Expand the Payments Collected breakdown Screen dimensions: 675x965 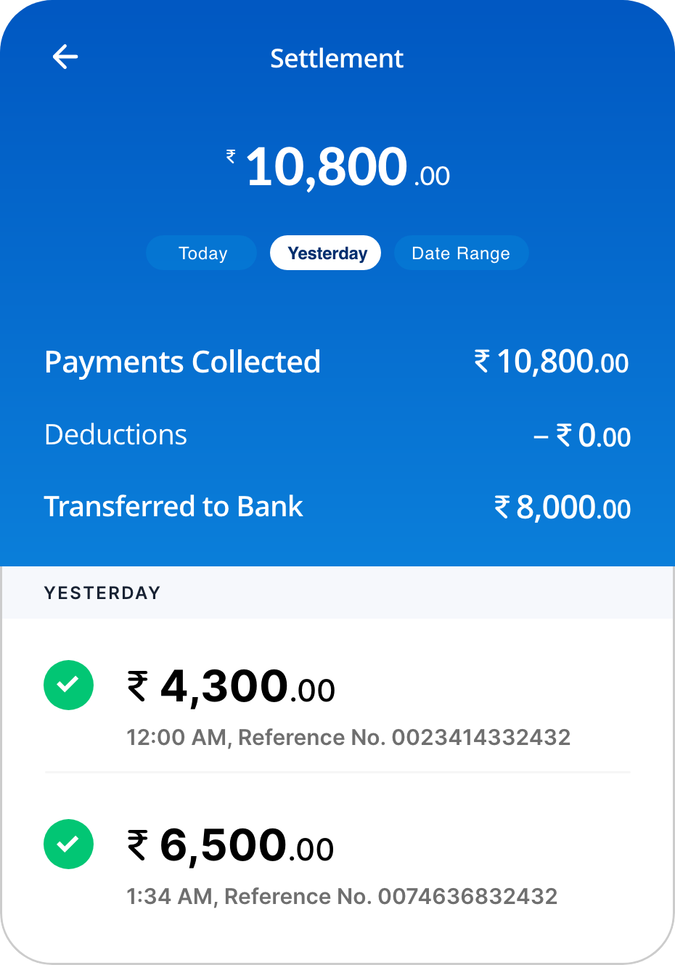[x=182, y=361]
